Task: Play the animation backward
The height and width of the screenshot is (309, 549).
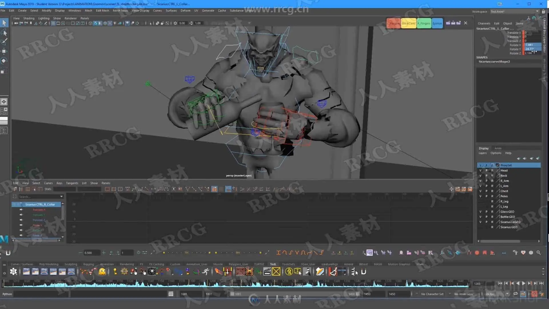Action: 518,283
